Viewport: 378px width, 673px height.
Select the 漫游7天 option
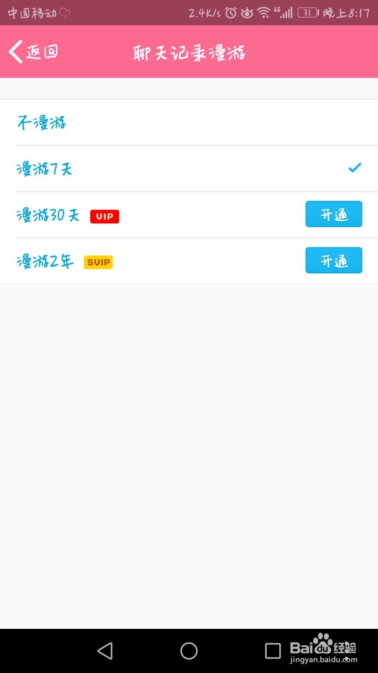(x=44, y=169)
